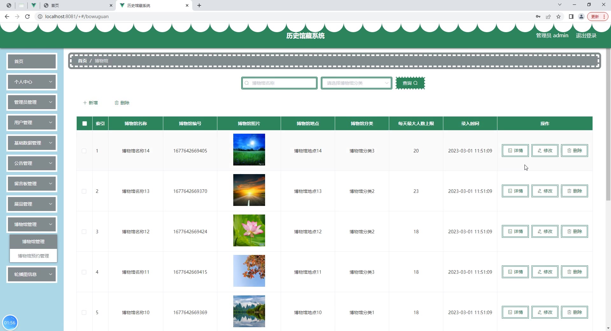Bookmark this page with the star icon
611x331 pixels.
[558, 17]
